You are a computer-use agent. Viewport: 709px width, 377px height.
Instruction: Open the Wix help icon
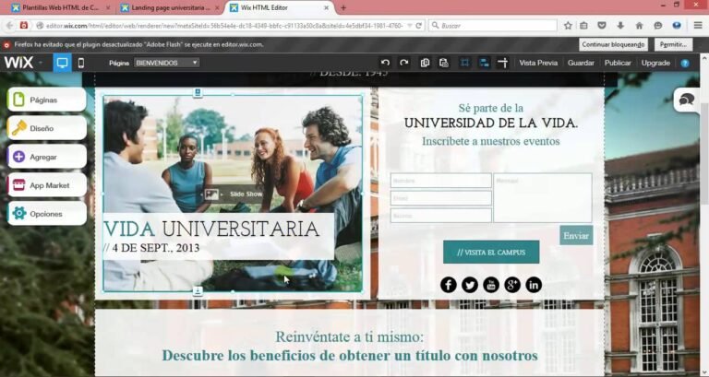tap(685, 64)
